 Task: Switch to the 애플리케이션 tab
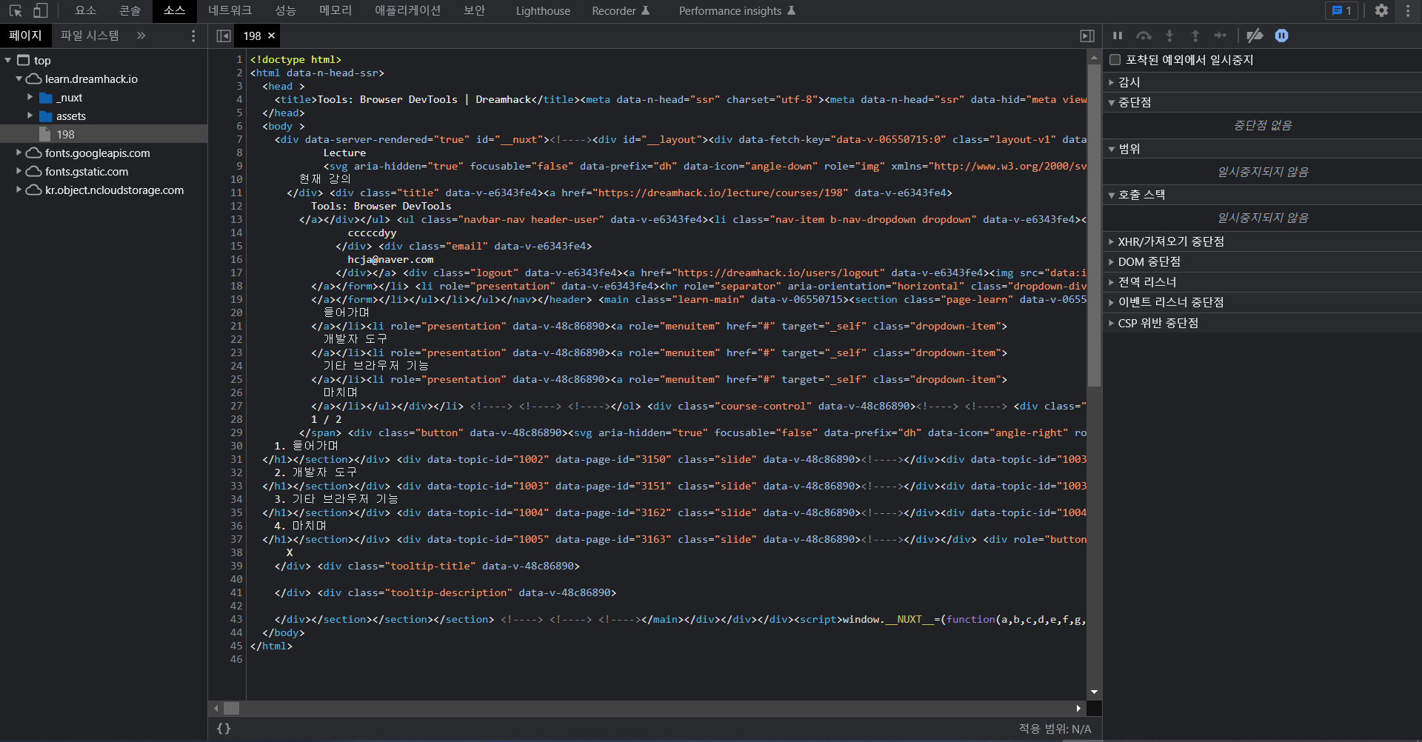(408, 11)
